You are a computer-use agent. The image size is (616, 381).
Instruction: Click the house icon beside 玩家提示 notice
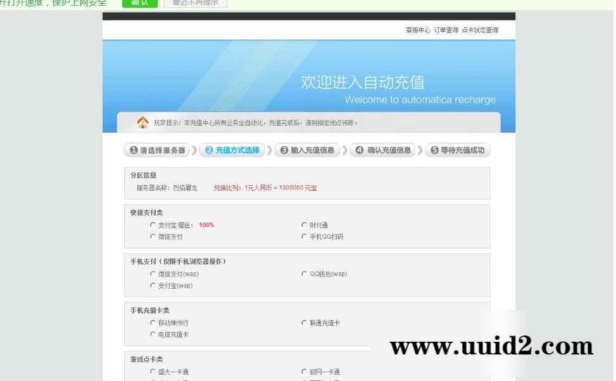tap(143, 121)
